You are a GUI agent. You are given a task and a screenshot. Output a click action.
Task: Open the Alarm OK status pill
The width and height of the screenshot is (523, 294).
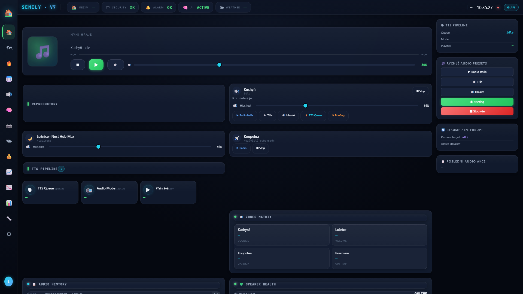click(158, 7)
